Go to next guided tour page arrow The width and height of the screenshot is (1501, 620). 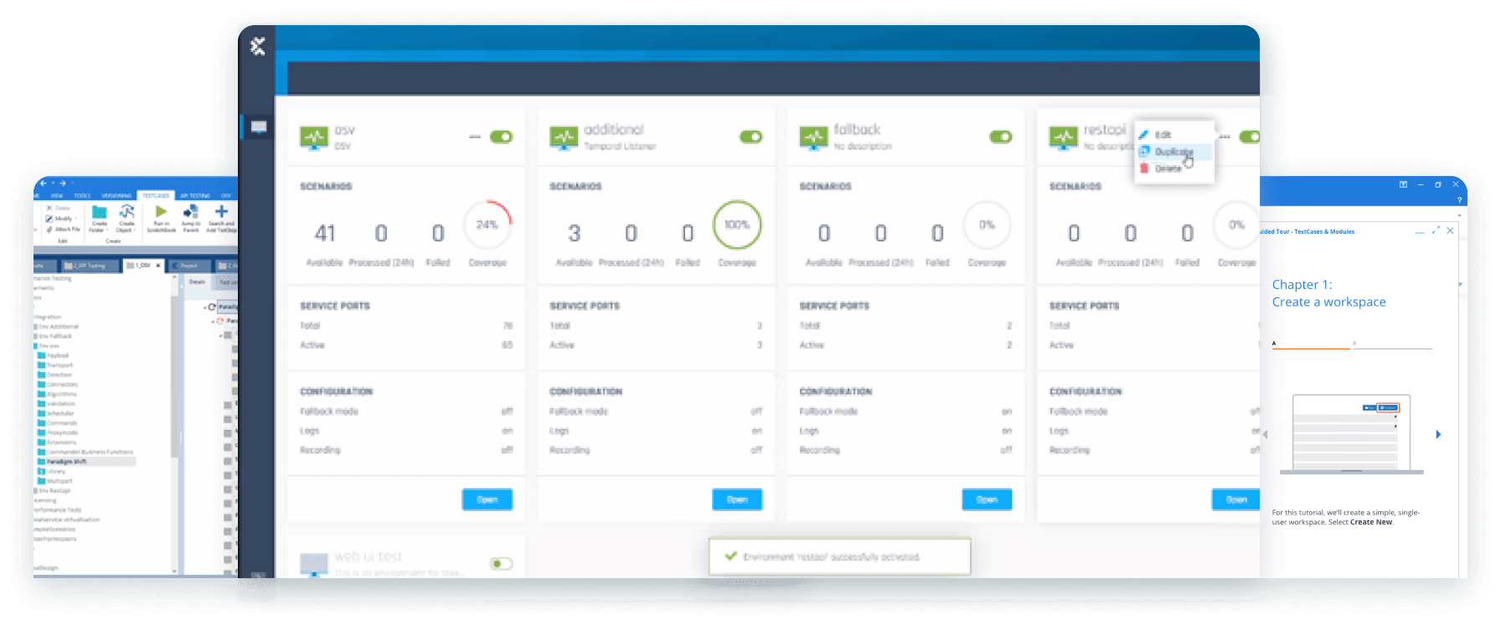tap(1438, 434)
